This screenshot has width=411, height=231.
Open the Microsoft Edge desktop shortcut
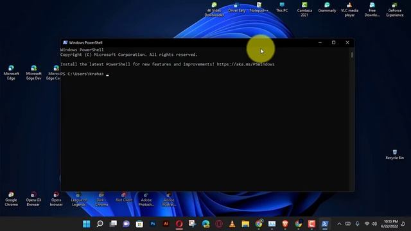(x=11, y=73)
